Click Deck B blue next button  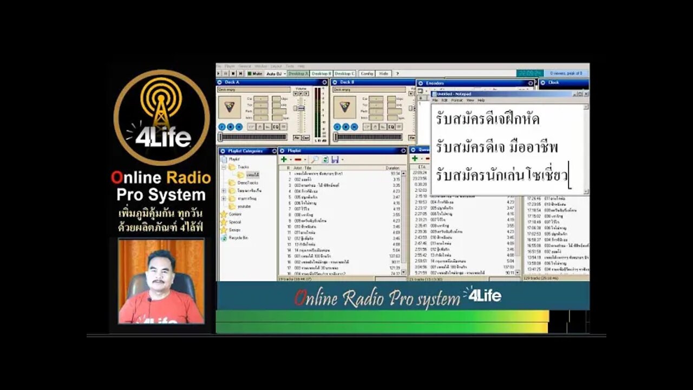tap(355, 127)
